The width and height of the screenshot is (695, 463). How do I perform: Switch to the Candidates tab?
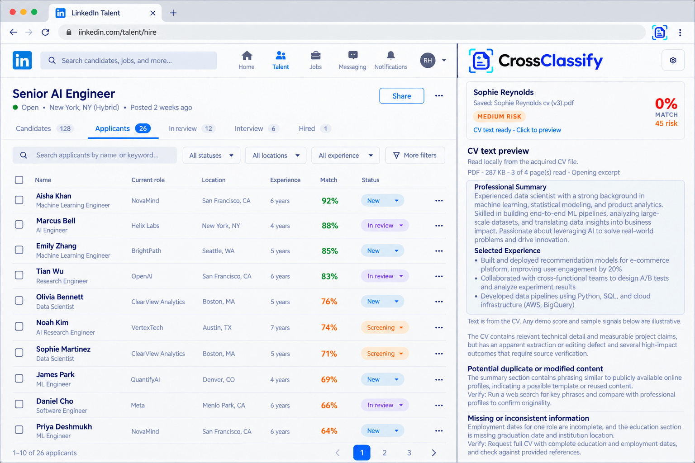click(x=44, y=129)
